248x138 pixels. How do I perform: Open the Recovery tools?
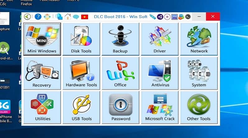pos(42,73)
